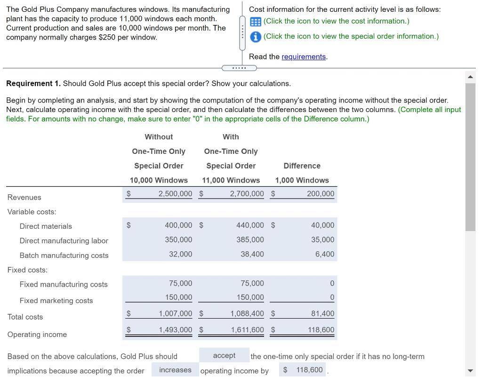The width and height of the screenshot is (482, 384).
Task: Open the "increases" conclusion dropdown
Action: pos(175,370)
